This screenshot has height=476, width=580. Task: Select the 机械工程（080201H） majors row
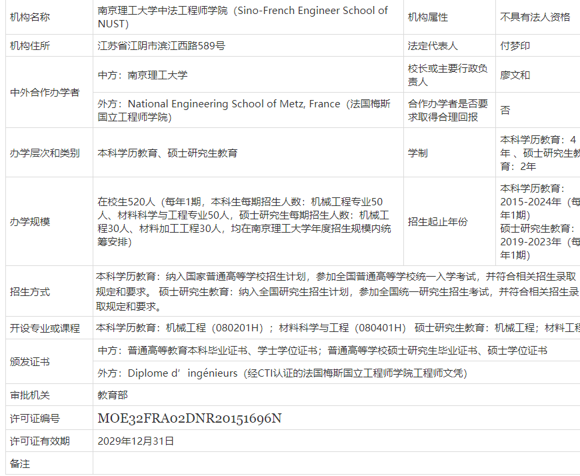pyautogui.click(x=338, y=328)
